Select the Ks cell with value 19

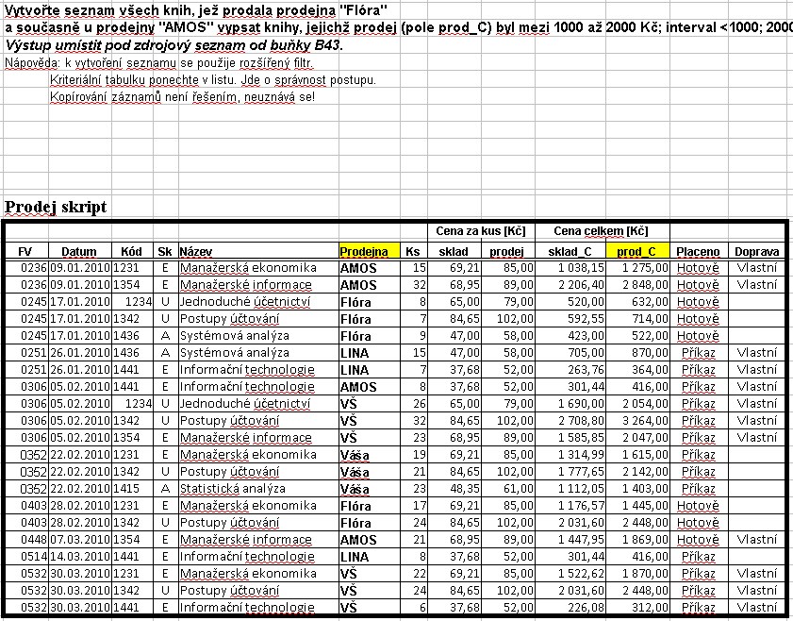[414, 455]
